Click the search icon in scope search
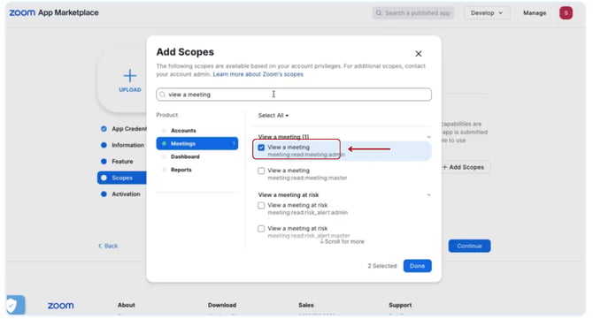The height and width of the screenshot is (319, 593). [x=163, y=95]
